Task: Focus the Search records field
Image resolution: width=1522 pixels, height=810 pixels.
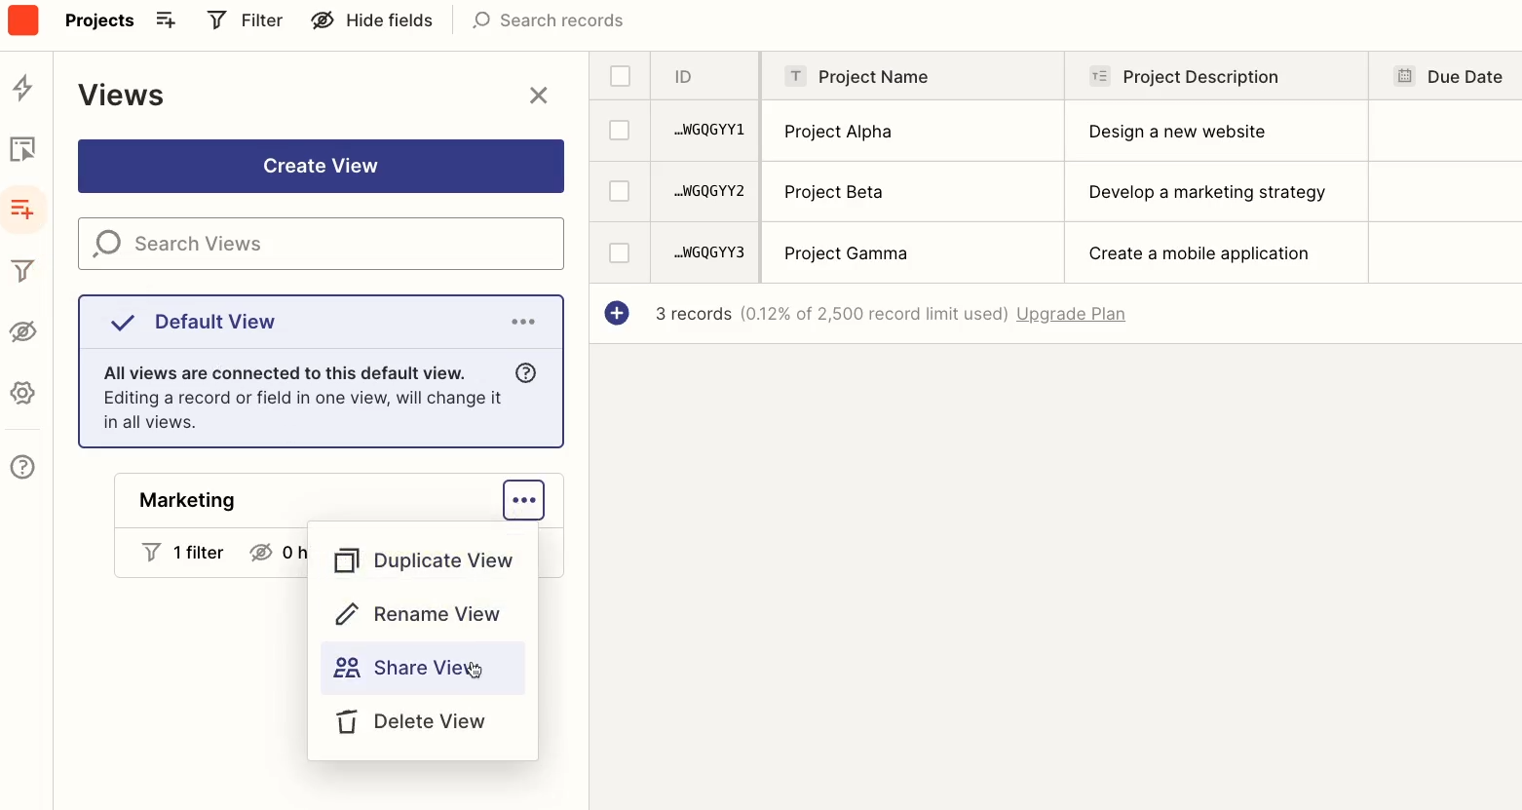Action: click(x=548, y=20)
